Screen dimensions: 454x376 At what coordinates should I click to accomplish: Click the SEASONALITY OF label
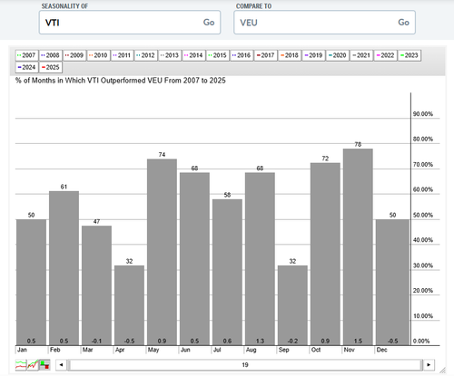[64, 6]
